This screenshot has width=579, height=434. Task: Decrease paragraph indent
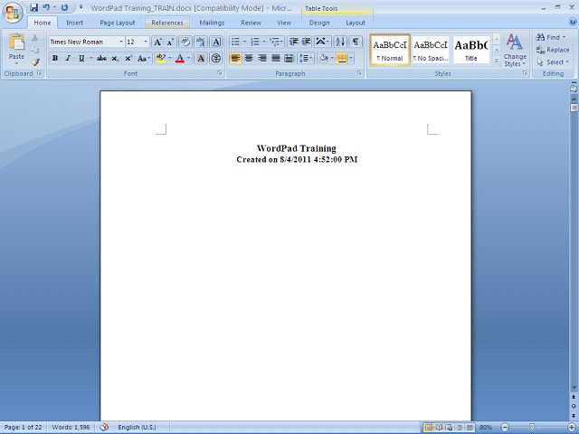click(293, 42)
